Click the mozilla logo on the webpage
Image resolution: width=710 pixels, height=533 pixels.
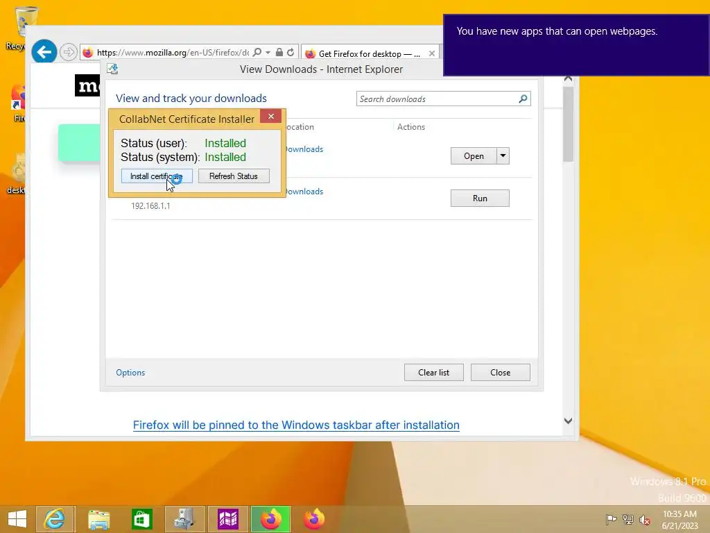(88, 85)
